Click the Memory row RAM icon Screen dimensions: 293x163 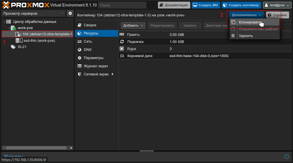122,34
